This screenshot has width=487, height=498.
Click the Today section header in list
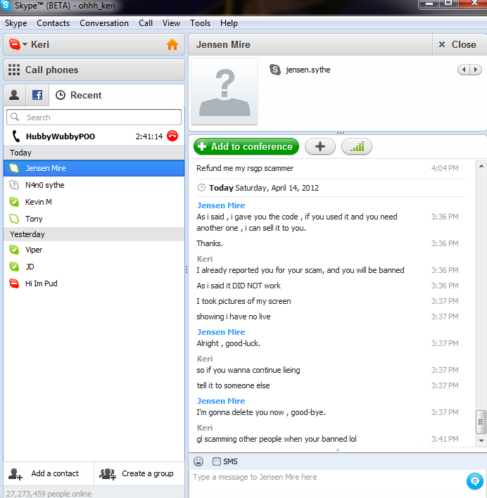94,153
